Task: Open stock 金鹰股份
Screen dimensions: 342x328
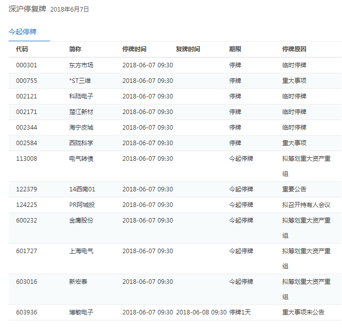Action: [x=81, y=221]
